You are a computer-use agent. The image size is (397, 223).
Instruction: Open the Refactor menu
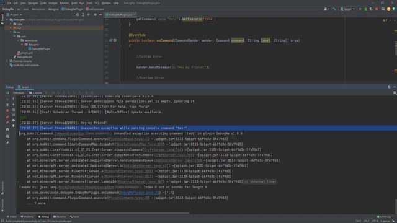[x=64, y=3]
